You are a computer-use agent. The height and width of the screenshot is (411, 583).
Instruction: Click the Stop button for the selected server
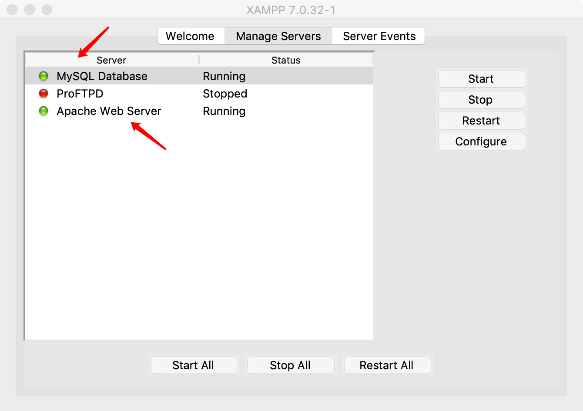(481, 100)
